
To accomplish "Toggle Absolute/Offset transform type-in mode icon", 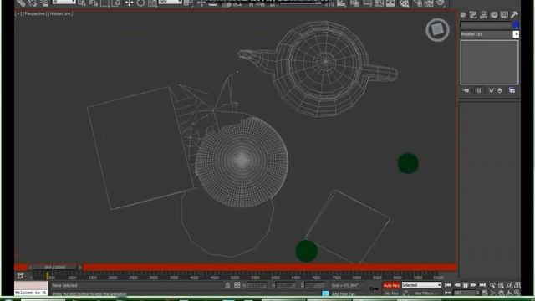I will click(x=237, y=285).
